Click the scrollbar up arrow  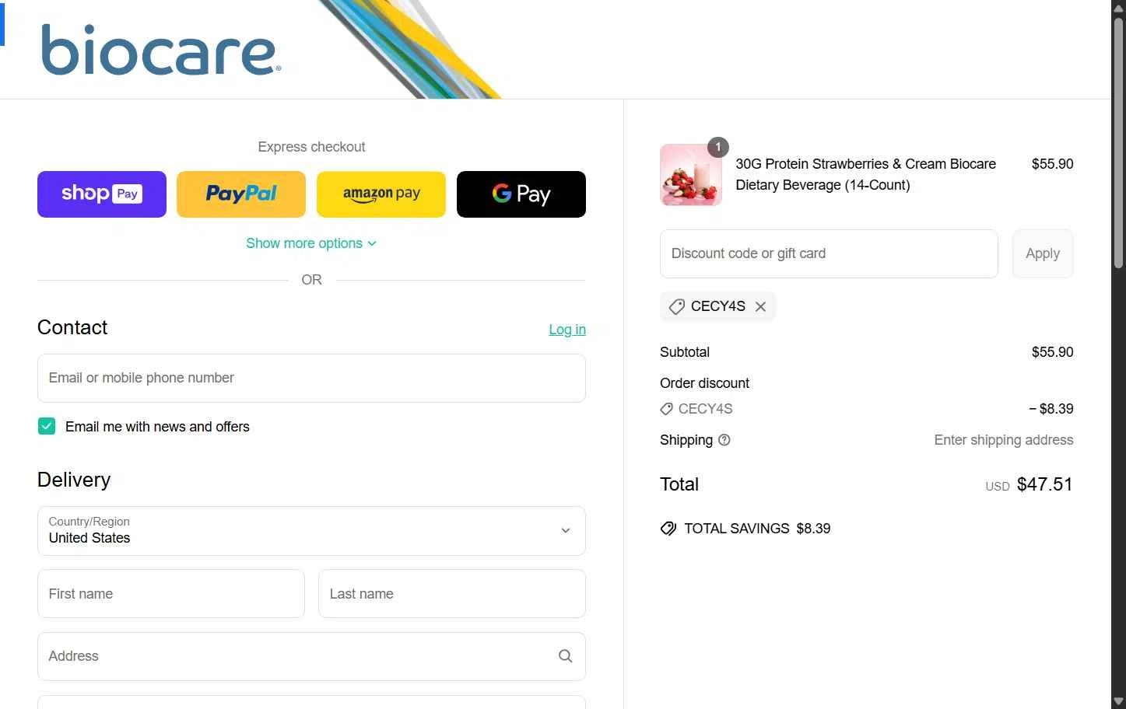point(1118,7)
